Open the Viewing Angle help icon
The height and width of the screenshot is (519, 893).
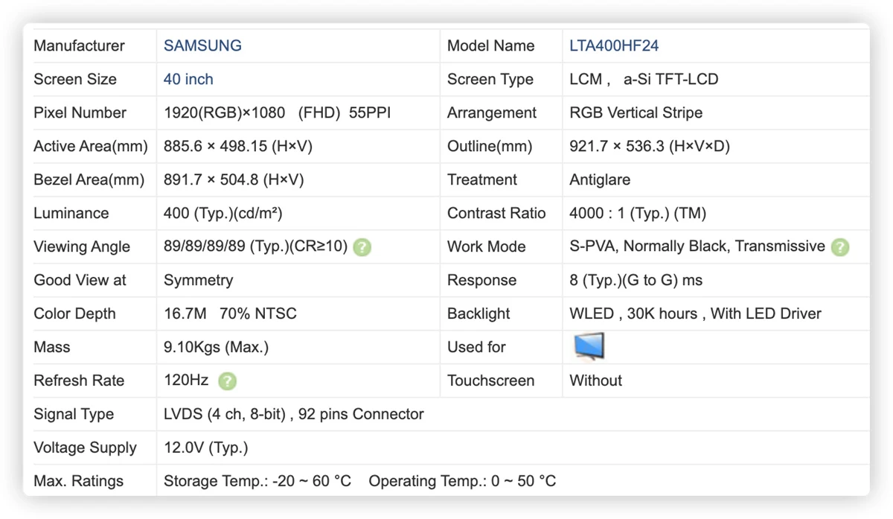(x=362, y=247)
